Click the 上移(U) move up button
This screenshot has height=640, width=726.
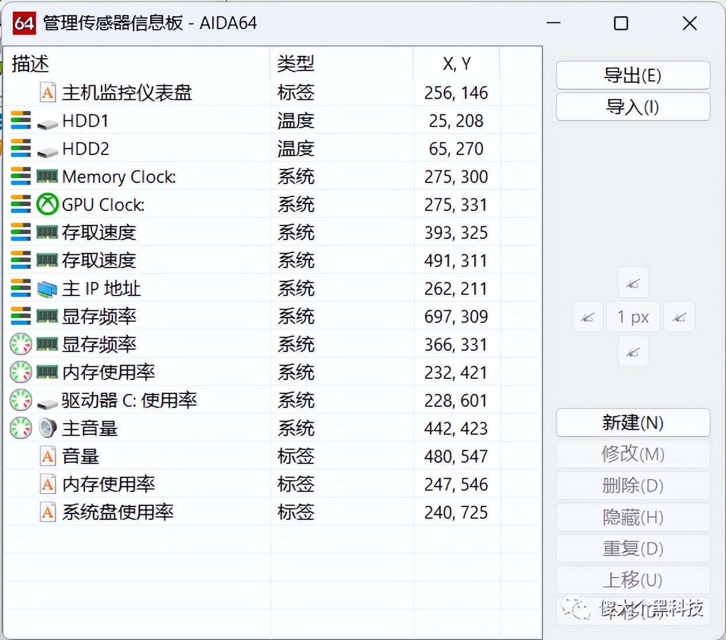[x=633, y=580]
